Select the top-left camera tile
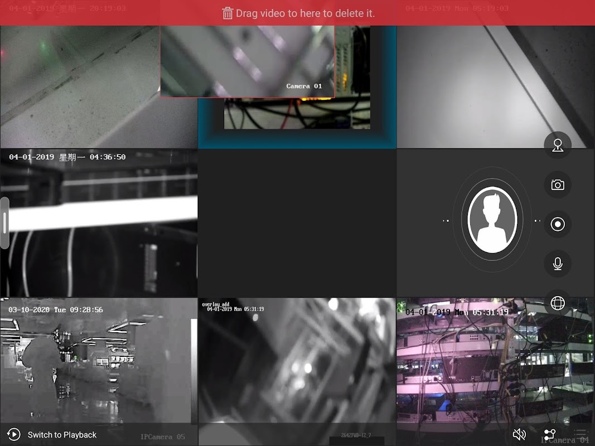The height and width of the screenshot is (446, 595). tap(80, 86)
